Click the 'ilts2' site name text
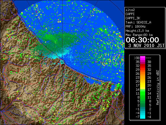Viewport: 166px width, 125px height. 130,10
